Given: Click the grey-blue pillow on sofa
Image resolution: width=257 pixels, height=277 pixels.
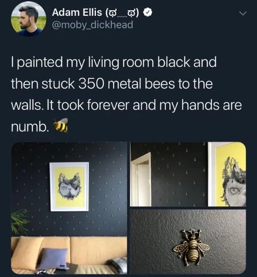Looking at the screenshot, I should (54, 259).
